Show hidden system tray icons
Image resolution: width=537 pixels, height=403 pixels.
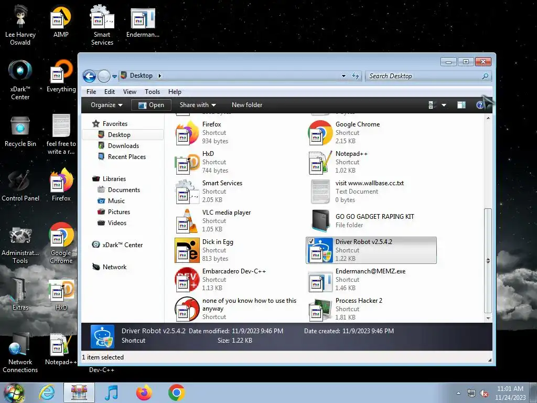[x=458, y=393]
